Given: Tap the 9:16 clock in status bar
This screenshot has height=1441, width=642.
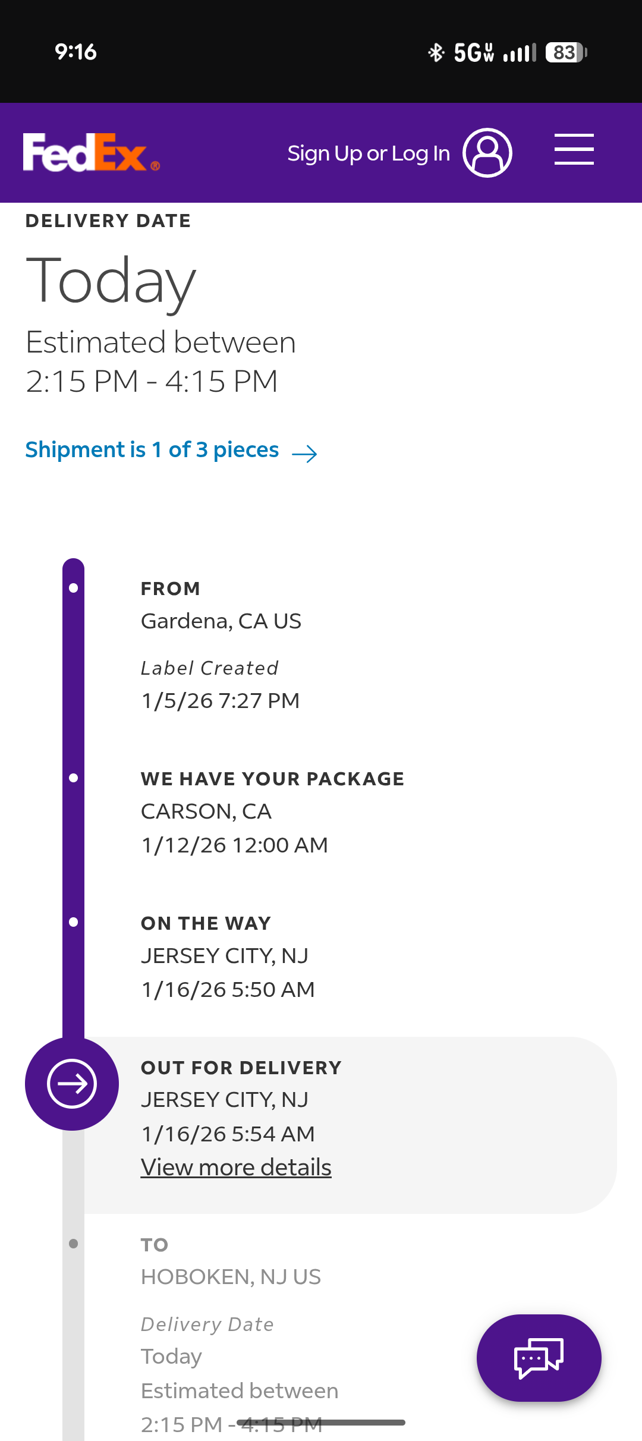Looking at the screenshot, I should pyautogui.click(x=75, y=52).
